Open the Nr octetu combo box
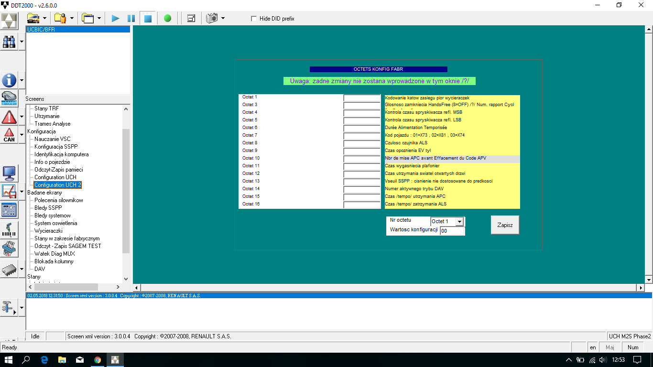This screenshot has height=367, width=653. 447,221
